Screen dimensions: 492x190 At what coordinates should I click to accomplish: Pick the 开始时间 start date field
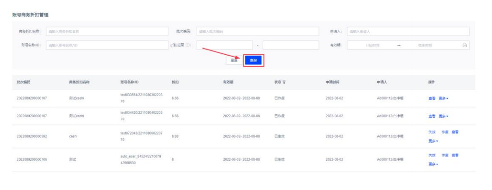(372, 45)
